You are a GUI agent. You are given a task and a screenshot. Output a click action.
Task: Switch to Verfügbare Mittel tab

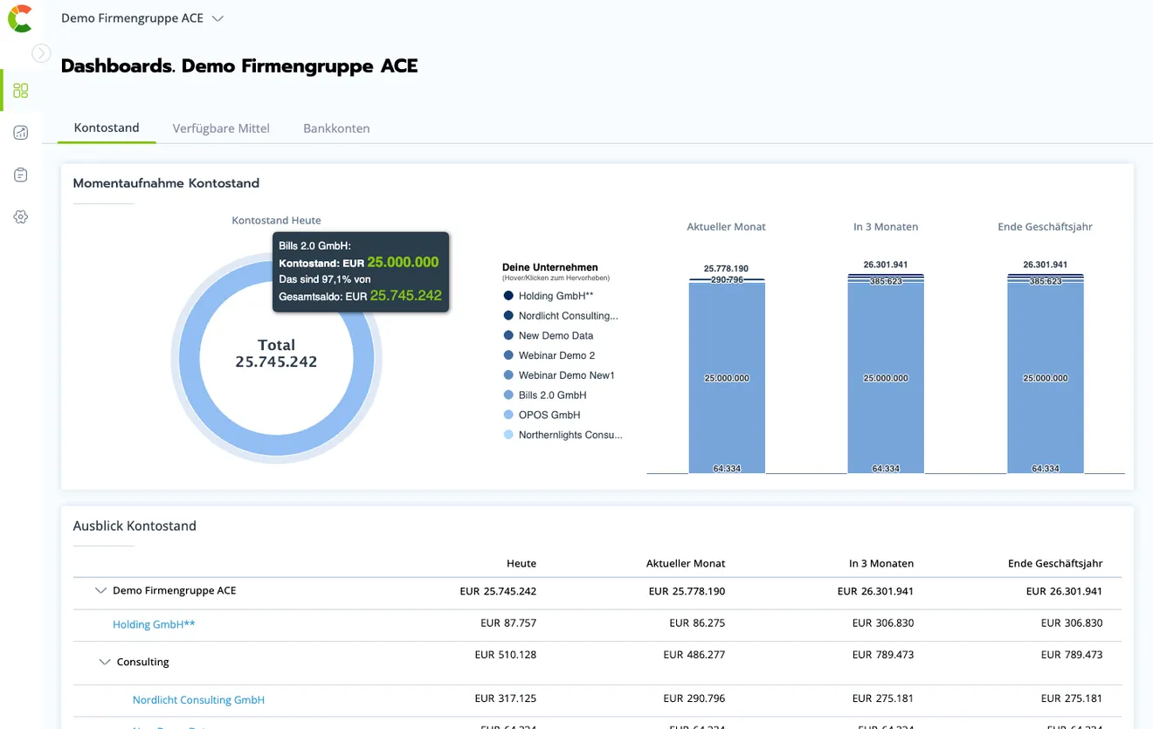221,128
